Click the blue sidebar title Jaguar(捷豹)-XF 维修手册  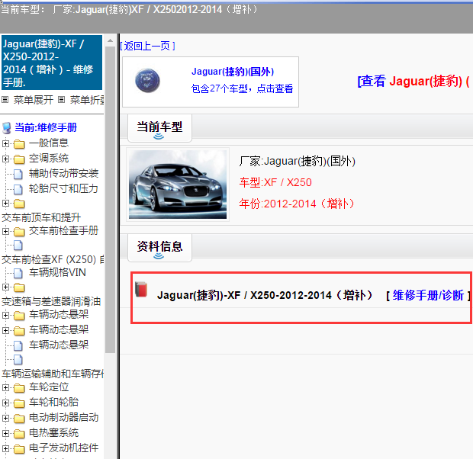pos(52,63)
